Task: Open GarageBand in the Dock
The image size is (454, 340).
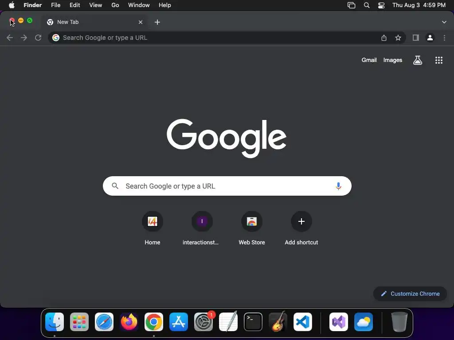Action: pos(278,322)
